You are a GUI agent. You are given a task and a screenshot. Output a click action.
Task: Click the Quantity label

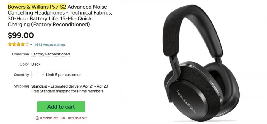click(x=21, y=75)
